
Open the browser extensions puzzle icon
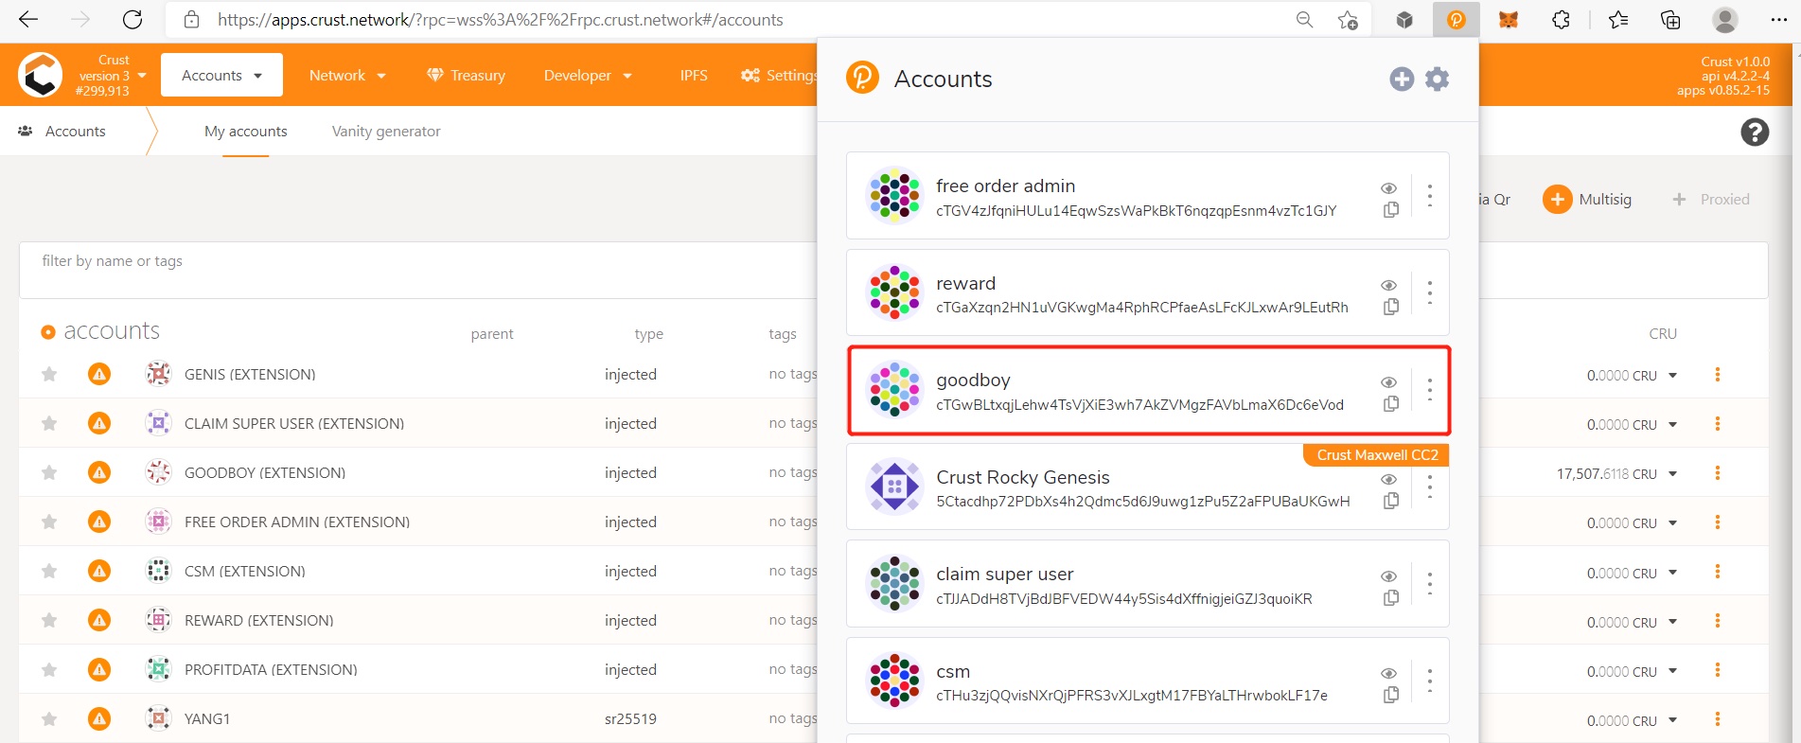[1561, 20]
